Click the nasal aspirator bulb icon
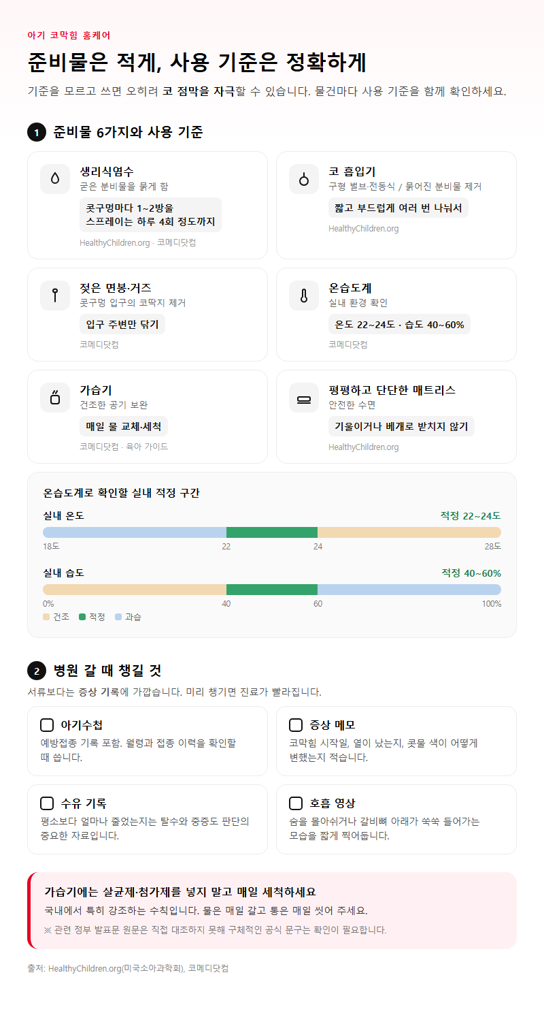The height and width of the screenshot is (1009, 544). (304, 179)
